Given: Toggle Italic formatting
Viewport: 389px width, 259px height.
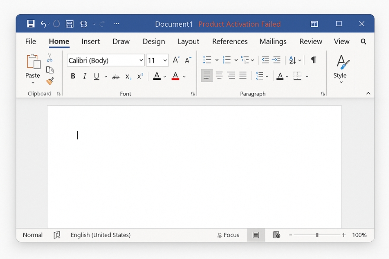Looking at the screenshot, I should click(x=85, y=76).
